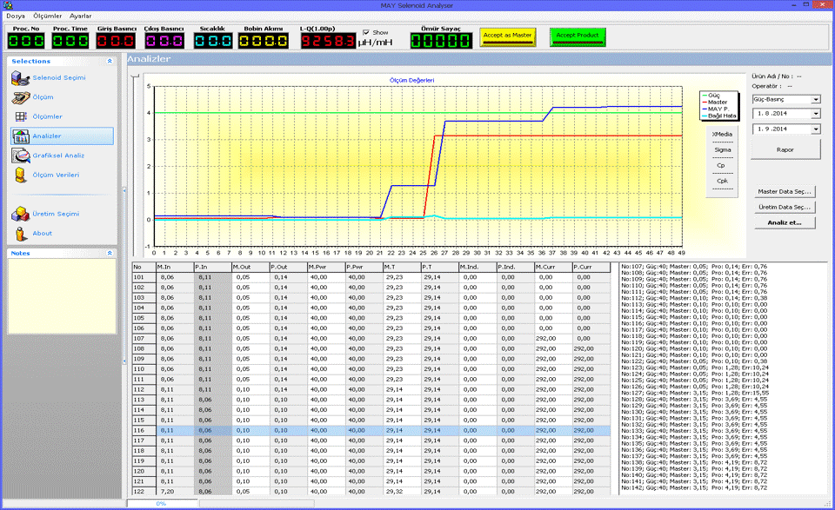Click the Proc. No display
Viewport: 835px width, 510px height.
25,41
